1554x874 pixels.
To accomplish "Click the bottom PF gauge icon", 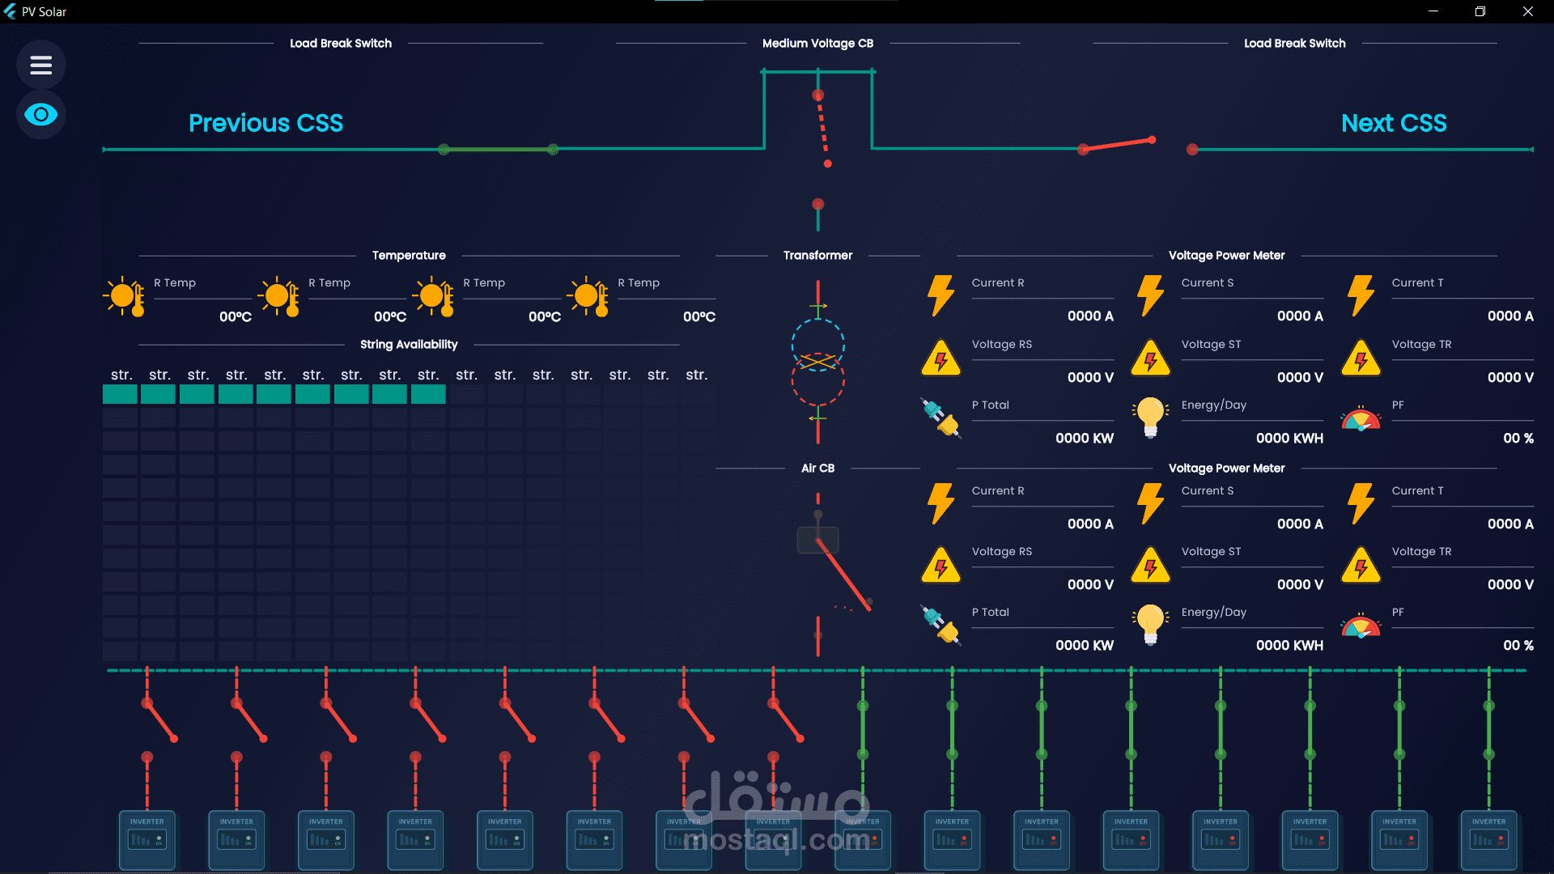I will (x=1361, y=627).
